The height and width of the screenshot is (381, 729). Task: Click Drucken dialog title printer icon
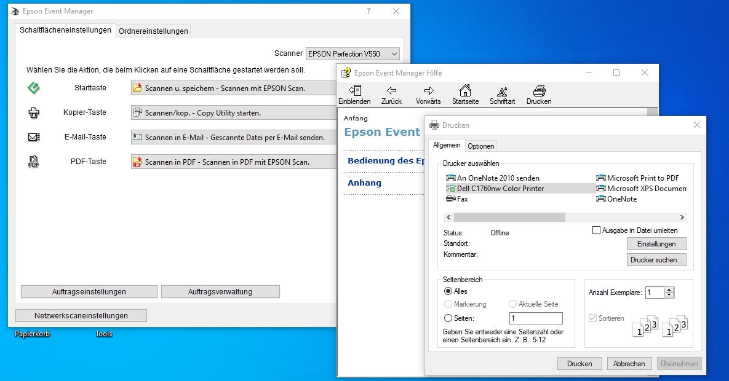tap(434, 125)
